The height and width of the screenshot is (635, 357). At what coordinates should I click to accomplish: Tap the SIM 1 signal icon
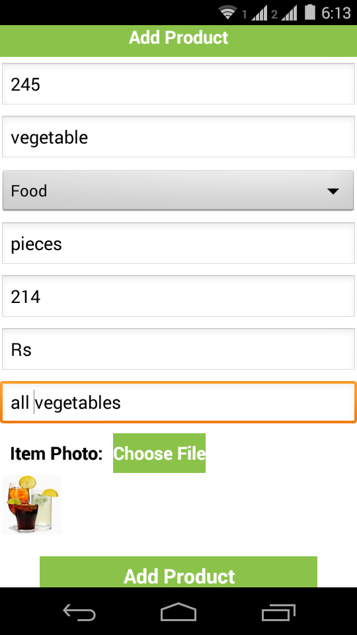(255, 14)
